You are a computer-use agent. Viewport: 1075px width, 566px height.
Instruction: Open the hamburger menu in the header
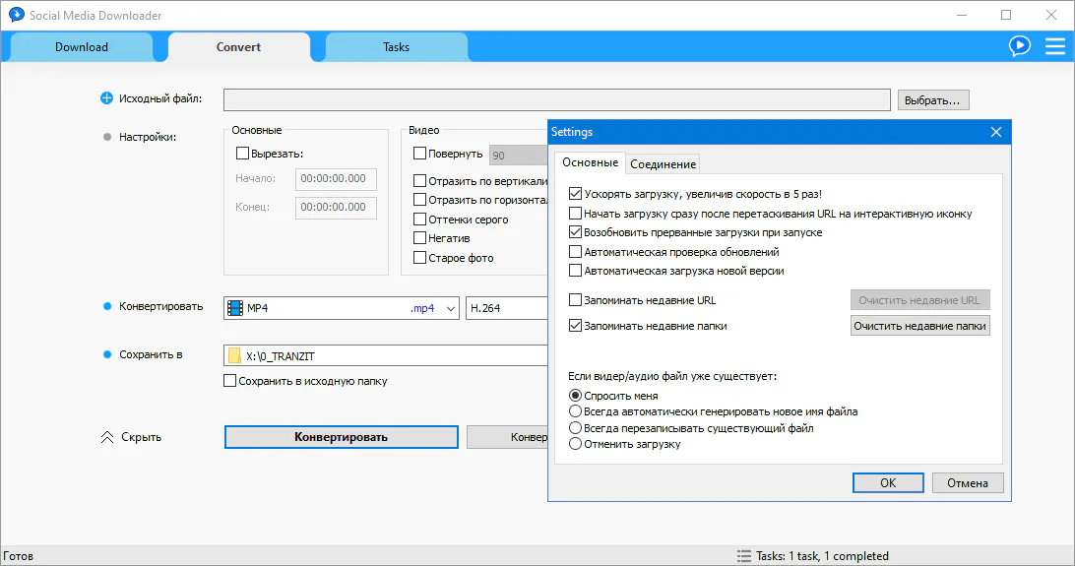tap(1054, 46)
